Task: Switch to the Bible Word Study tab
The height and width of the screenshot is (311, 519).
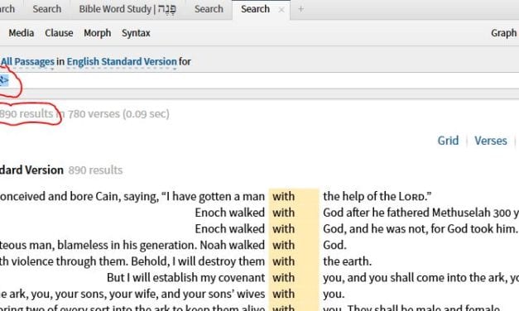Action: (127, 9)
